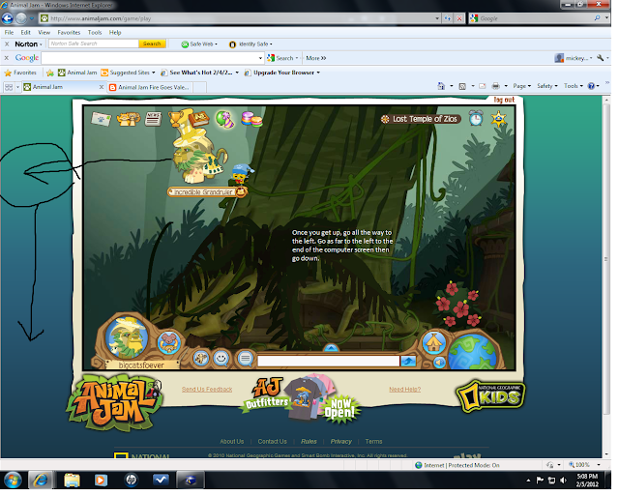Viewport: 619px width, 496px height.
Task: Click the Google toolbar Search button
Action: point(282,58)
